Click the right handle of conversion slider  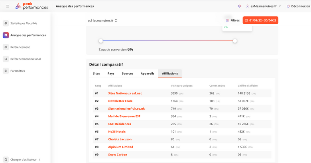tap(235, 41)
